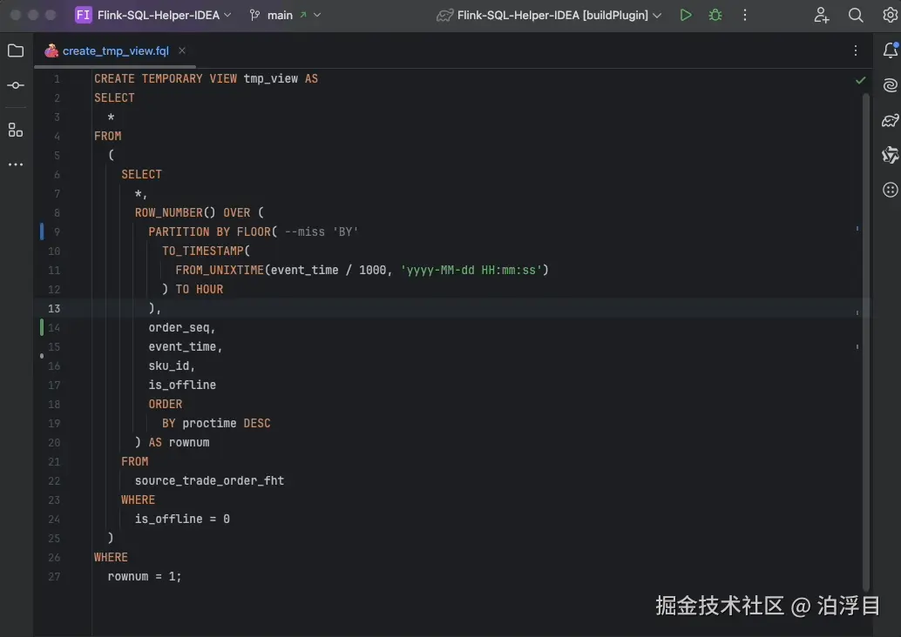The width and height of the screenshot is (901, 637).
Task: Open IDE settings gear
Action: pyautogui.click(x=890, y=15)
